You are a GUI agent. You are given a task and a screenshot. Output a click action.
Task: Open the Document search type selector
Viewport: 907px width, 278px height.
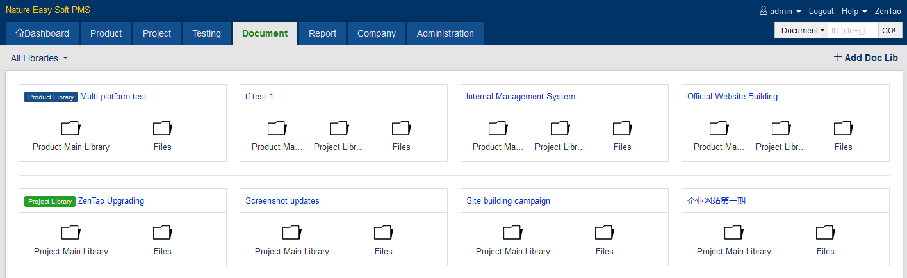[802, 30]
